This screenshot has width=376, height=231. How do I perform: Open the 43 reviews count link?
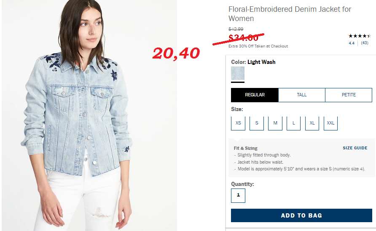pos(365,43)
